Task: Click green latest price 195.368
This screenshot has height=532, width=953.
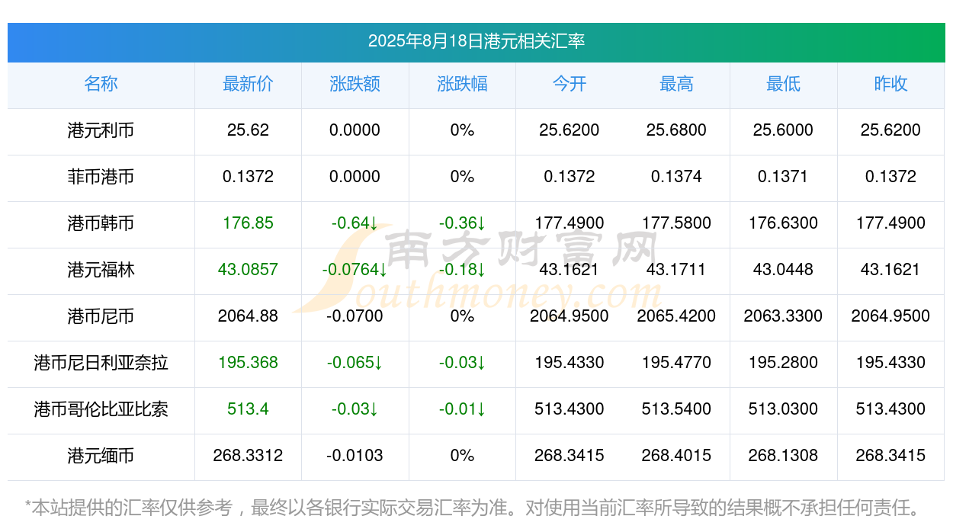Action: (248, 363)
